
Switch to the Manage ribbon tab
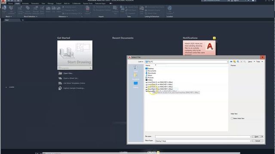pos(51,3)
